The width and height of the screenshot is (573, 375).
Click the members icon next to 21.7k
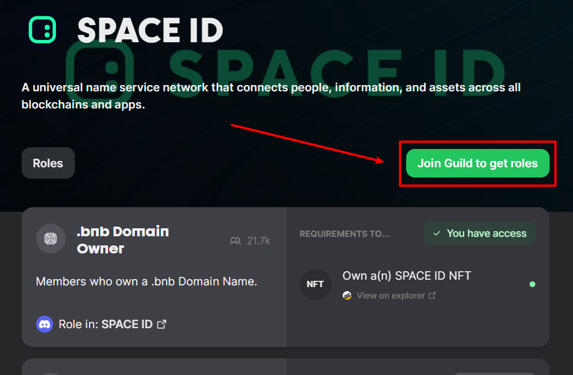tap(235, 241)
